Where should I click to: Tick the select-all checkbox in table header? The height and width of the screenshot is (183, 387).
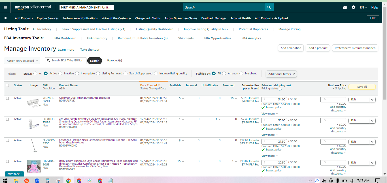coord(7,85)
